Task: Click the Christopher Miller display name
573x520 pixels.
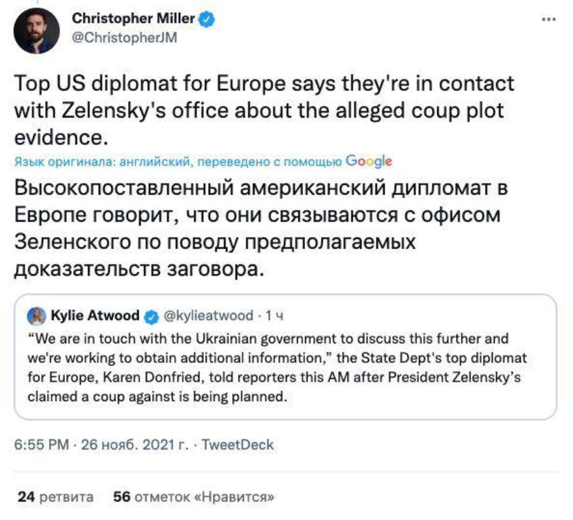Action: tap(132, 19)
